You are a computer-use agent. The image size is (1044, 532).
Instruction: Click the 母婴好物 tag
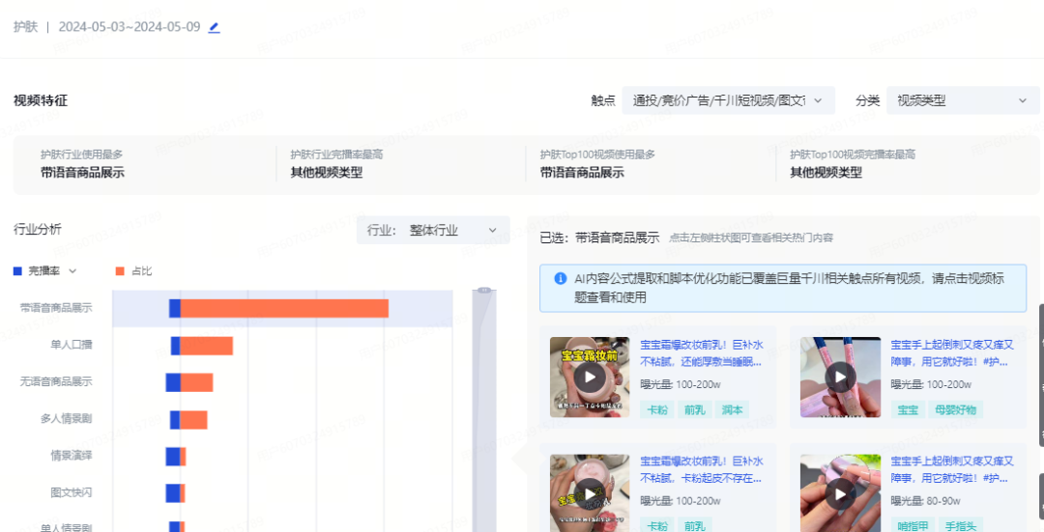(957, 409)
